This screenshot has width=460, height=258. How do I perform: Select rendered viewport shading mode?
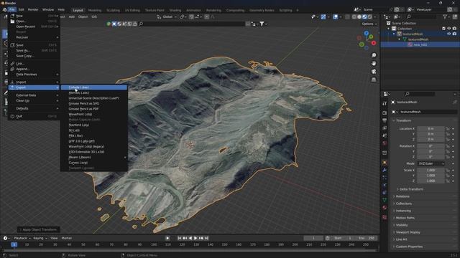click(370, 17)
